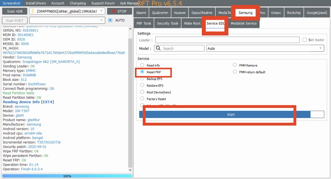Click the red X STOP icon

tap(114, 11)
